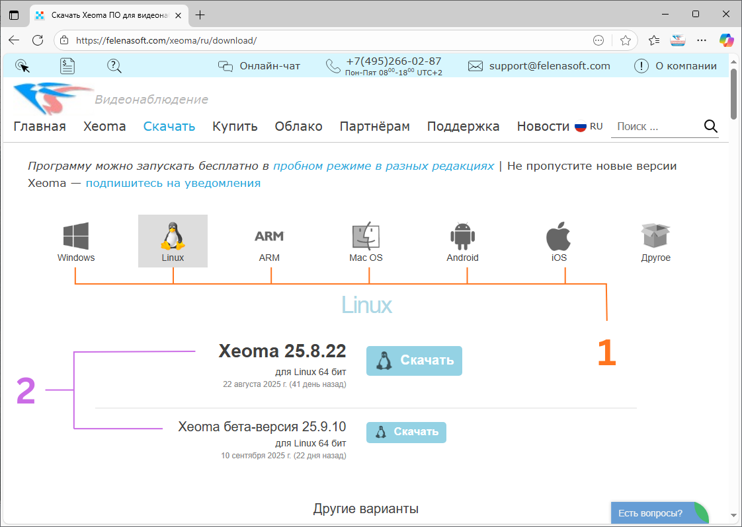
Task: Click Скачать for Xeoma 25.8.22
Action: 414,361
